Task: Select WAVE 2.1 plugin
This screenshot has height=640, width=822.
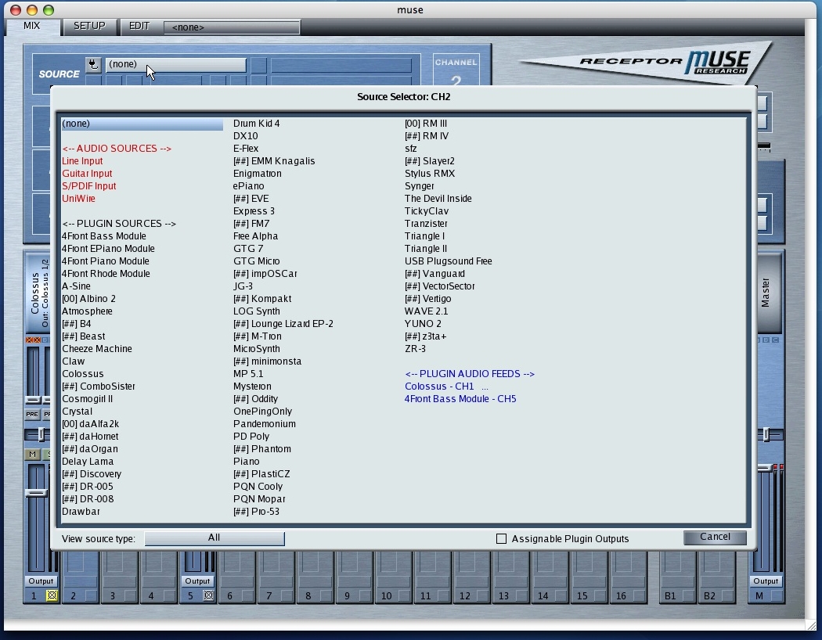Action: (x=426, y=311)
